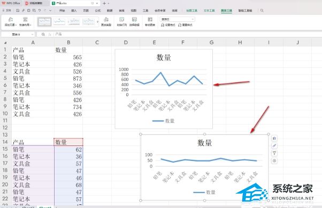Click the Select Data (选择数据) icon
Viewport: 322px width, 208px height.
[x=134, y=22]
